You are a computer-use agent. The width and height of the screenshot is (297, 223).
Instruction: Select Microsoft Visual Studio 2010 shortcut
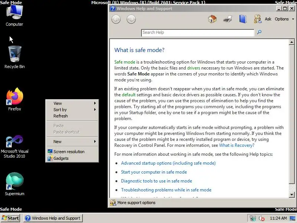[x=14, y=146]
